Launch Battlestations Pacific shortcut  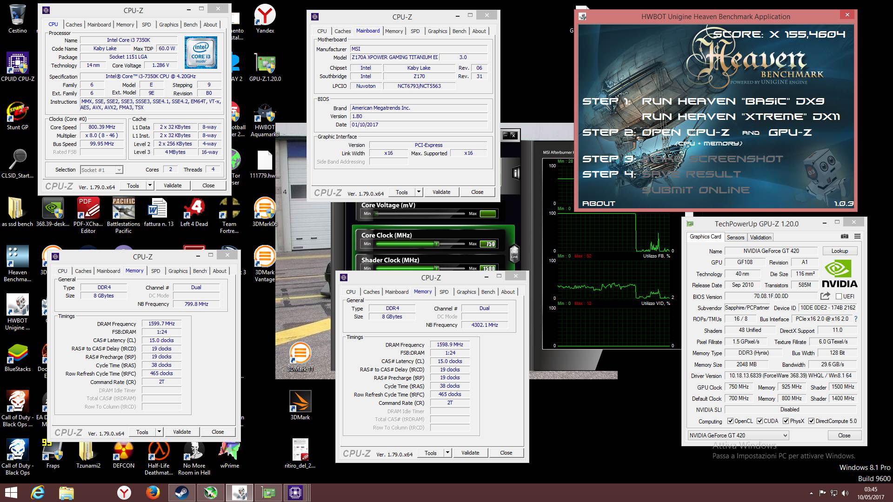point(124,216)
